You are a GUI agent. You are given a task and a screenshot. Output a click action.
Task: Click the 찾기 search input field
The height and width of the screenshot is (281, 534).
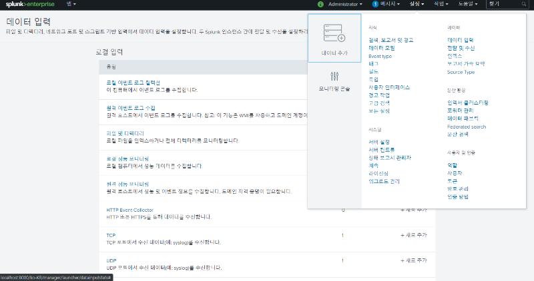pos(504,5)
